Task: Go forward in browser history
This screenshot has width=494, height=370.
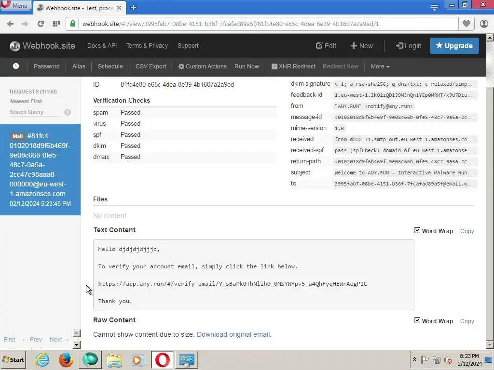Action: point(25,24)
